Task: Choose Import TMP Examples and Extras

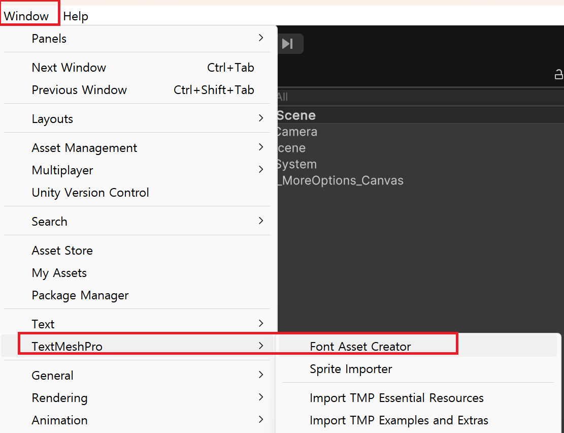Action: pyautogui.click(x=418, y=420)
